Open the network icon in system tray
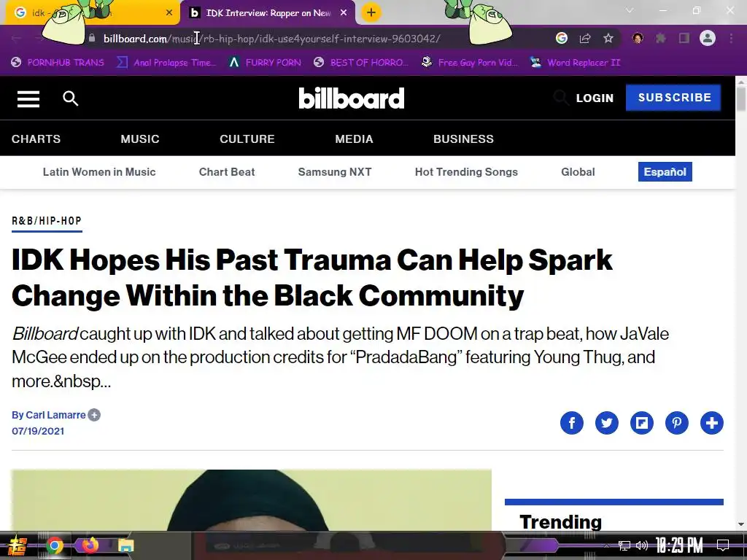The width and height of the screenshot is (747, 560). tap(624, 545)
